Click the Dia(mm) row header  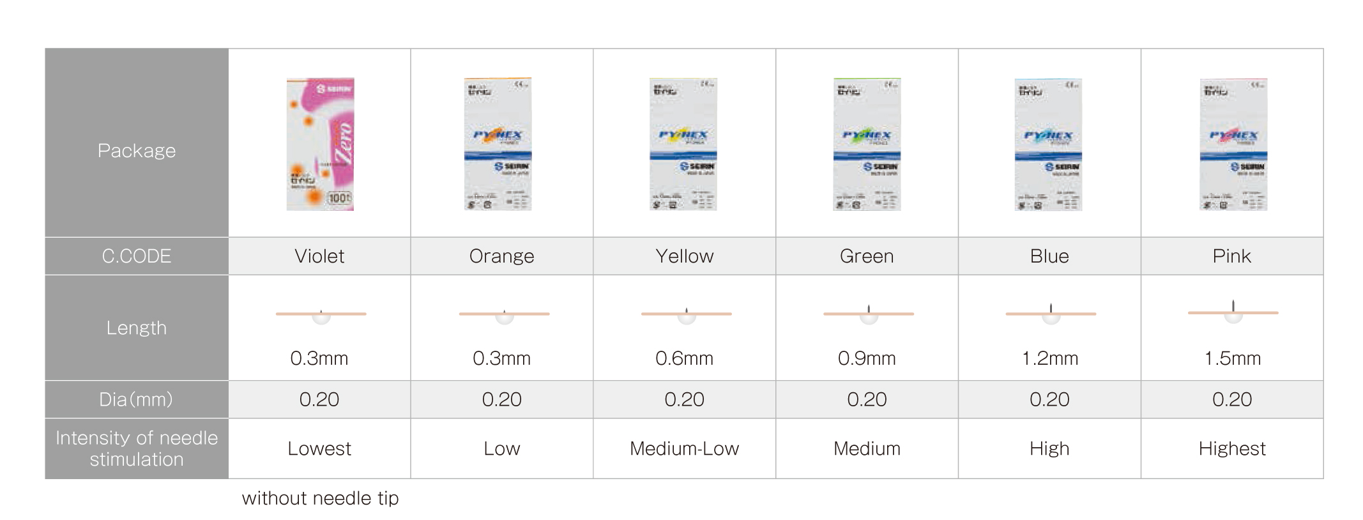coord(137,399)
